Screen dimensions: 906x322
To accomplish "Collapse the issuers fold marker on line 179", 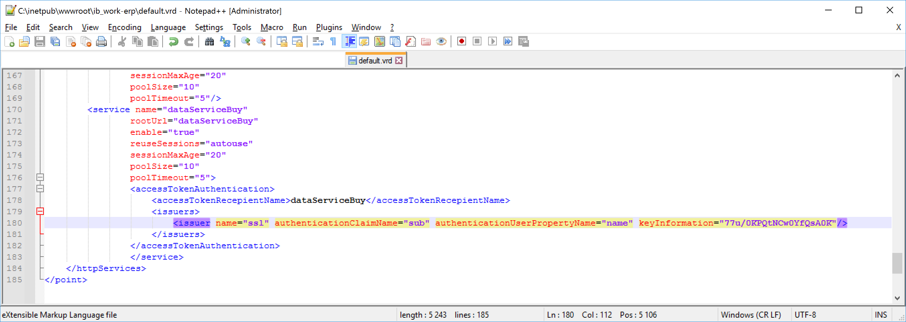I will click(40, 212).
